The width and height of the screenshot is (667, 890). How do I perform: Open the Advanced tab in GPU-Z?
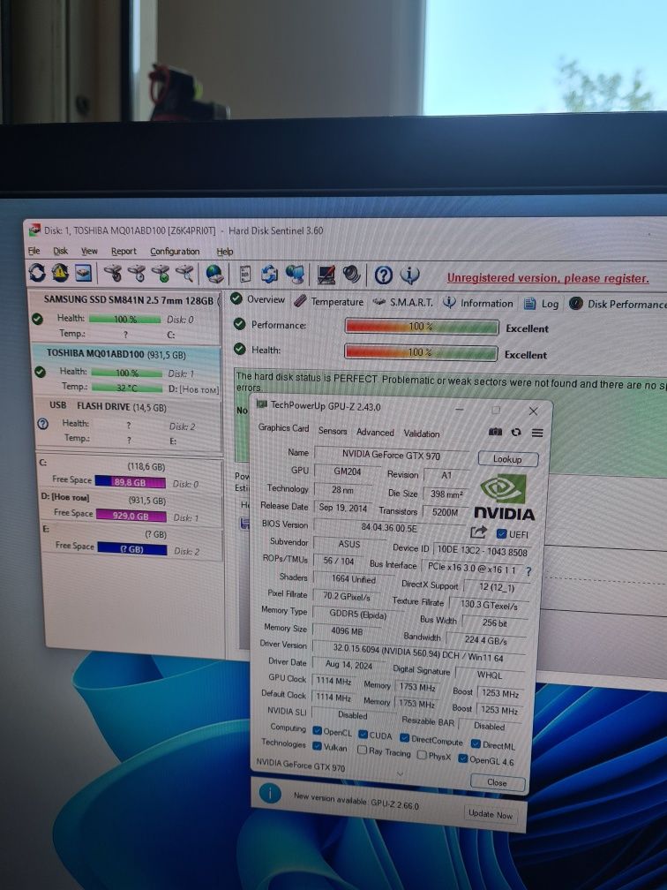point(375,432)
